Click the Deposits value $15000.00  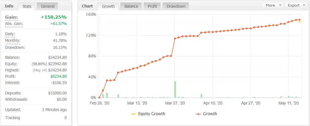pyautogui.click(x=57, y=93)
